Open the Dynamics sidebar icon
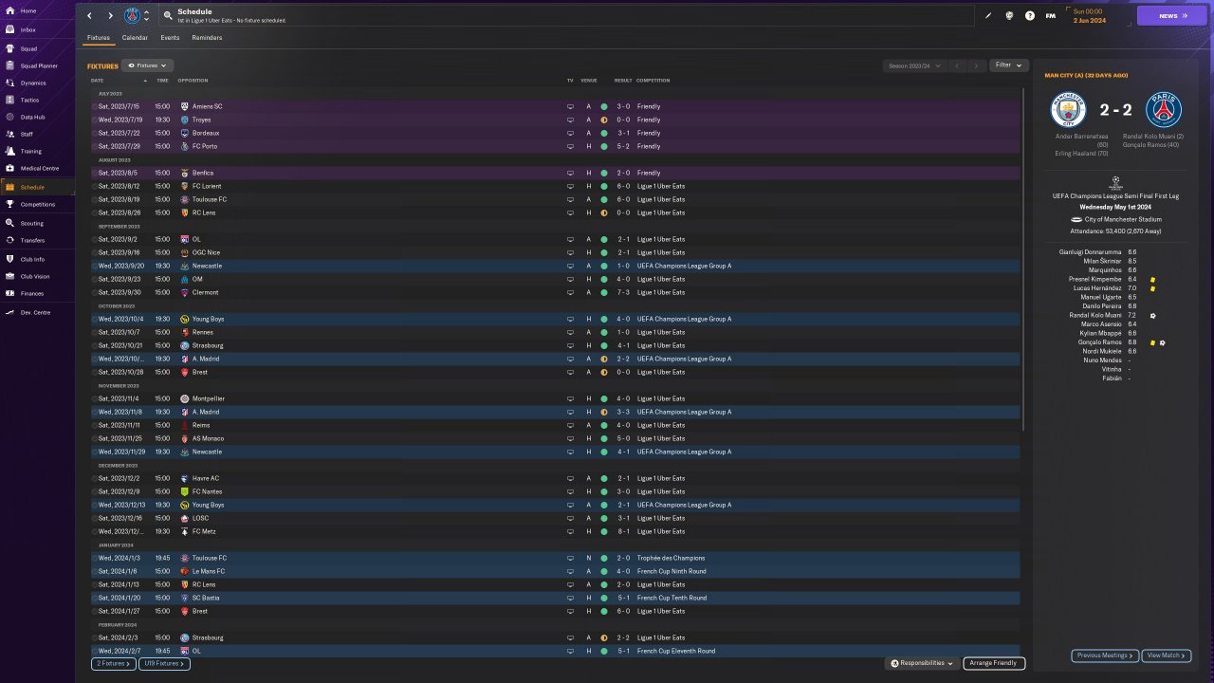Viewport: 1214px width, 683px height. point(9,83)
